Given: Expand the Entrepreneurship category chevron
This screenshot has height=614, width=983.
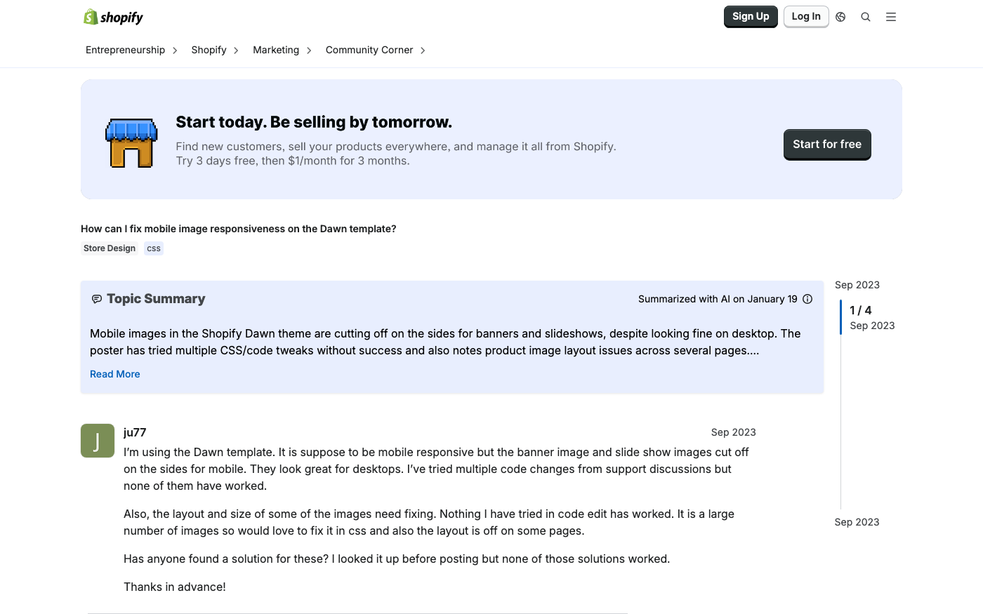Looking at the screenshot, I should point(175,51).
